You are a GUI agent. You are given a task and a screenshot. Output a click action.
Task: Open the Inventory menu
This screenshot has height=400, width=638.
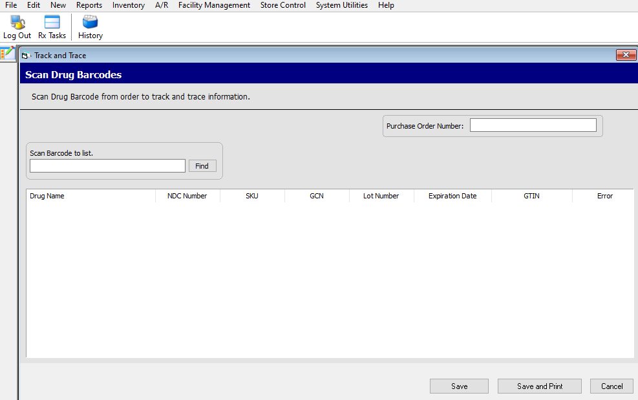(x=129, y=5)
